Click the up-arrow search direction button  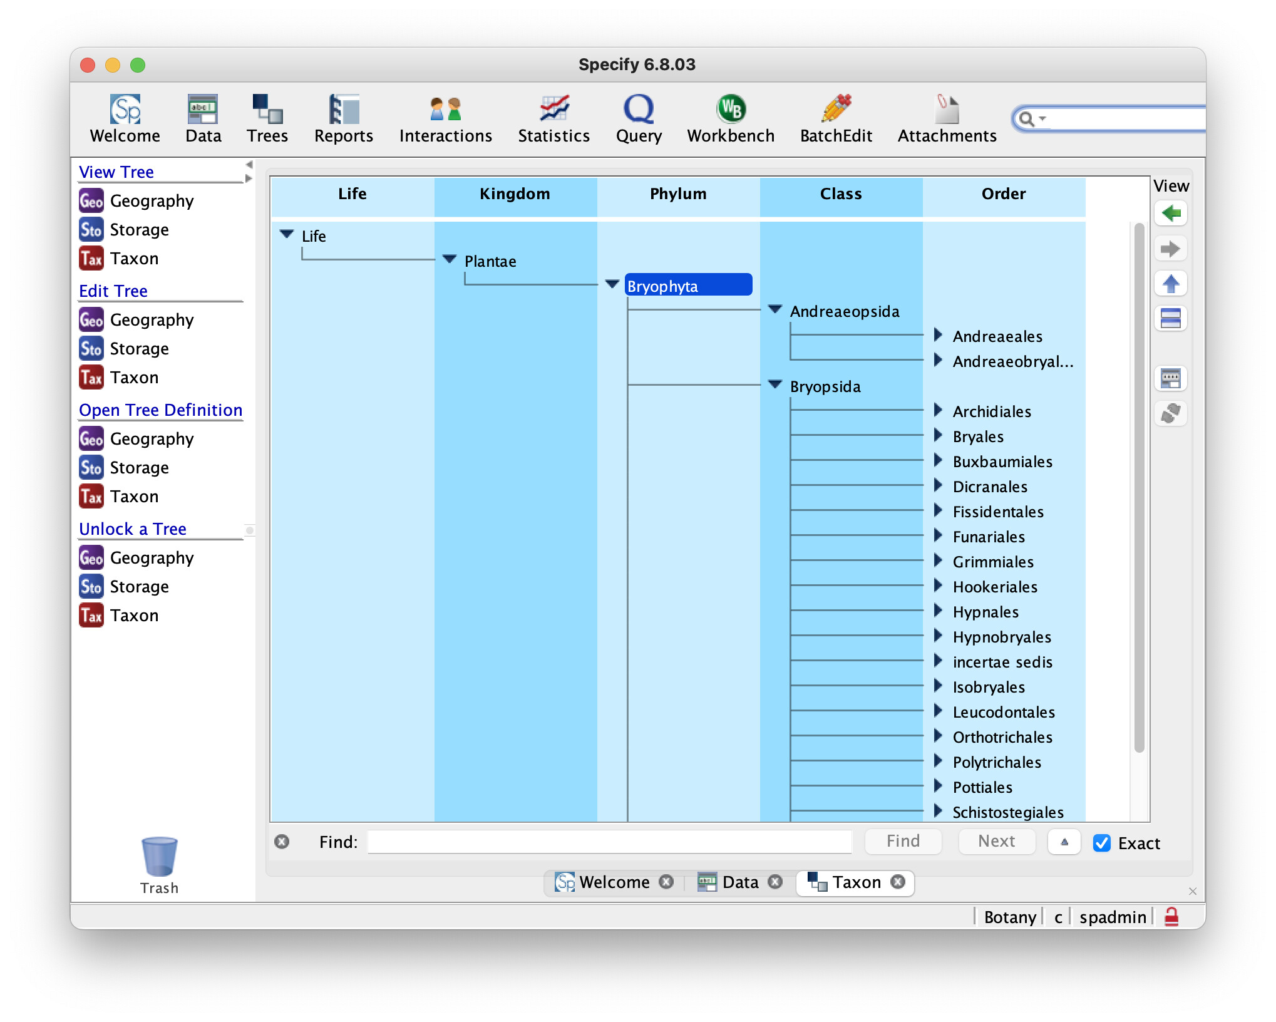[x=1064, y=841]
